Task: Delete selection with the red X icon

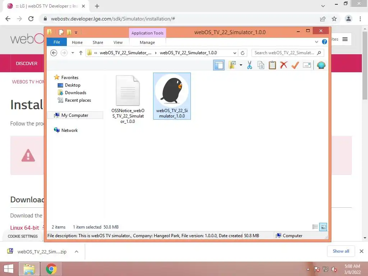Action: pyautogui.click(x=284, y=65)
